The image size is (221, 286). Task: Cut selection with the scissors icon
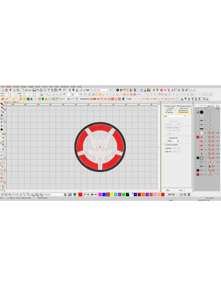[48, 90]
